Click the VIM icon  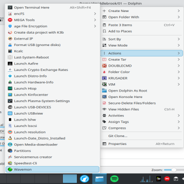click(104, 84)
